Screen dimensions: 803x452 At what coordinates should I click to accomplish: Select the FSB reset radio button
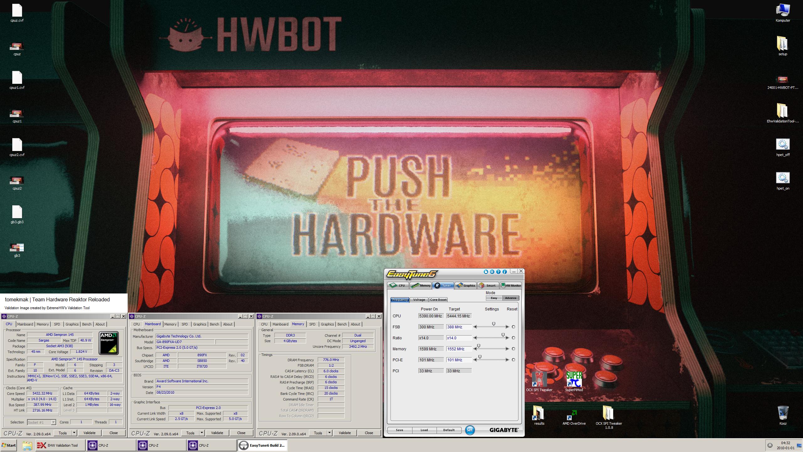click(513, 327)
